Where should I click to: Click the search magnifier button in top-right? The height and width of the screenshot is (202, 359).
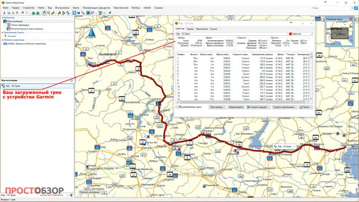tap(356, 8)
